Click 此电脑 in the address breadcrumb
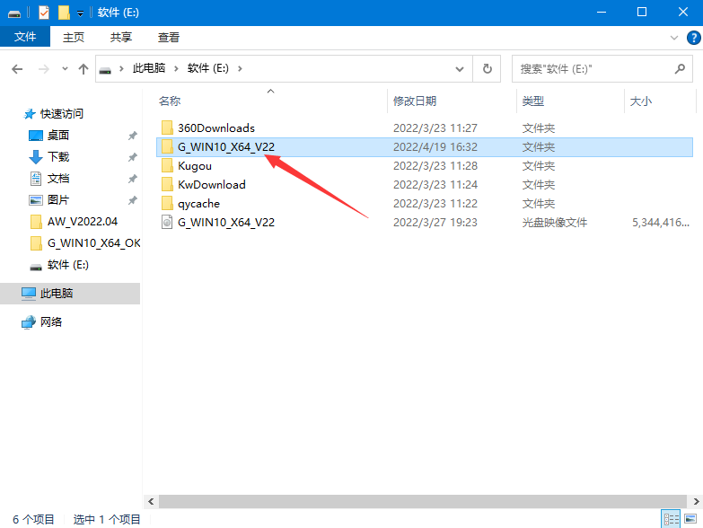Image resolution: width=703 pixels, height=528 pixels. coord(149,68)
